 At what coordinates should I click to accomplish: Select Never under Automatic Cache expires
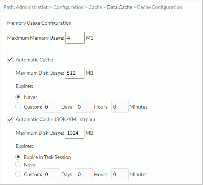pos(18,97)
